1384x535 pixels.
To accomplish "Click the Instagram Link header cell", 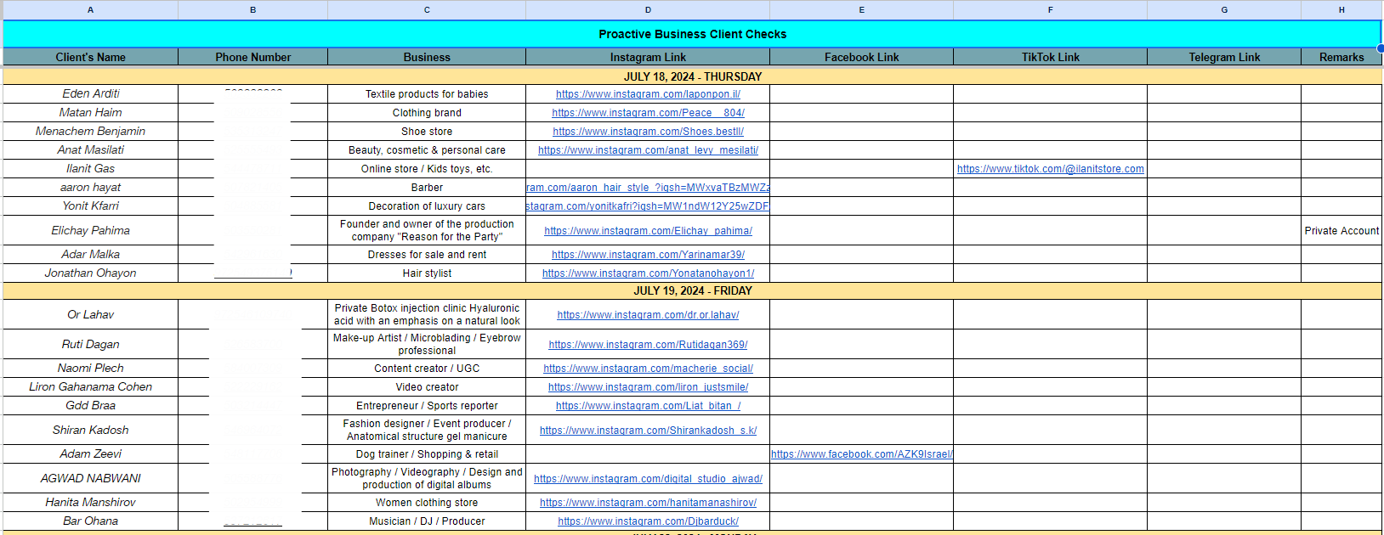I will [x=648, y=57].
